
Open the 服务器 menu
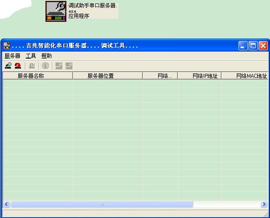pos(12,56)
